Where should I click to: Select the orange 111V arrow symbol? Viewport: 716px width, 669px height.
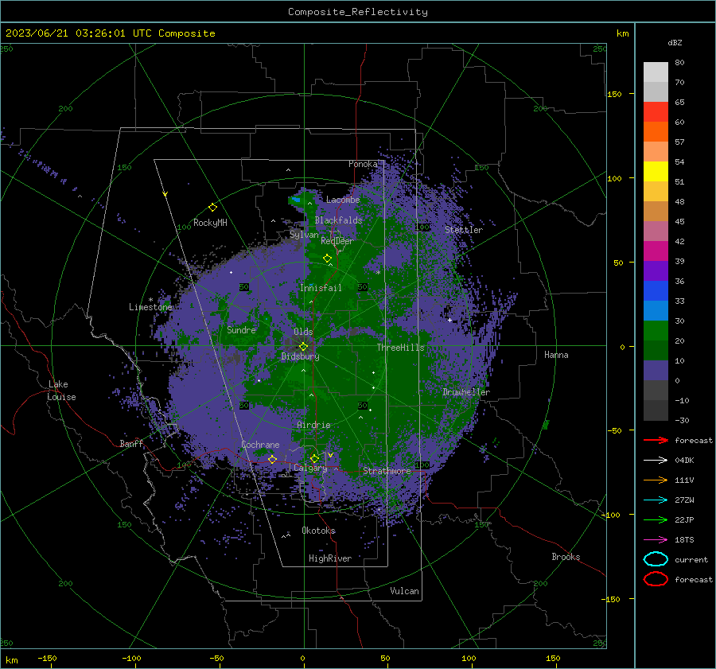pyautogui.click(x=656, y=480)
